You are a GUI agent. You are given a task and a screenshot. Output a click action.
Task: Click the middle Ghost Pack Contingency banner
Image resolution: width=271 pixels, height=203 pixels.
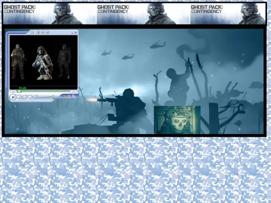click(x=144, y=14)
